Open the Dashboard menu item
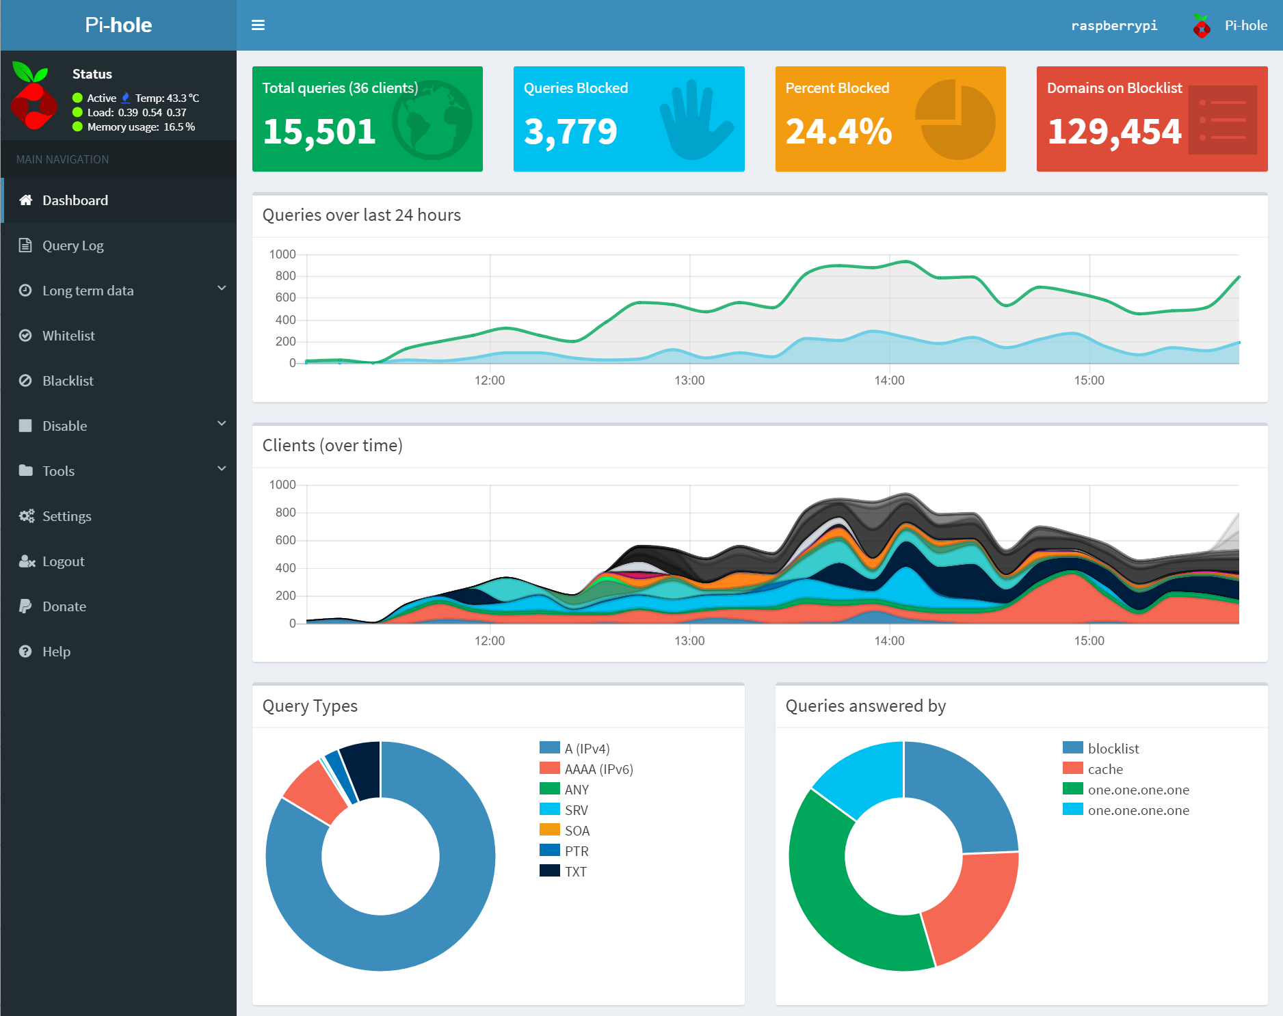 click(x=75, y=200)
